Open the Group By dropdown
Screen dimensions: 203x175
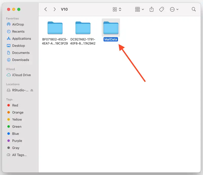point(139,9)
